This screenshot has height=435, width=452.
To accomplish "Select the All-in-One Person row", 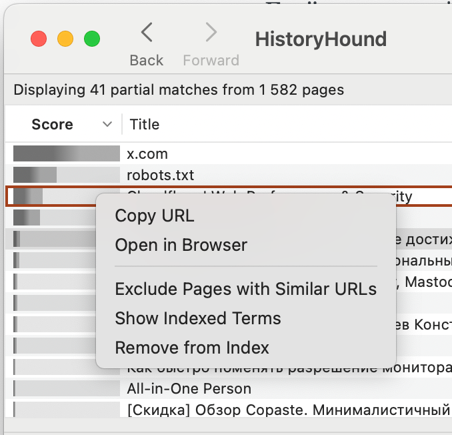I will tap(229, 388).
